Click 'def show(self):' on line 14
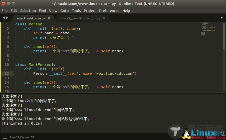Screen dimensions: 226x140 (41, 82)
